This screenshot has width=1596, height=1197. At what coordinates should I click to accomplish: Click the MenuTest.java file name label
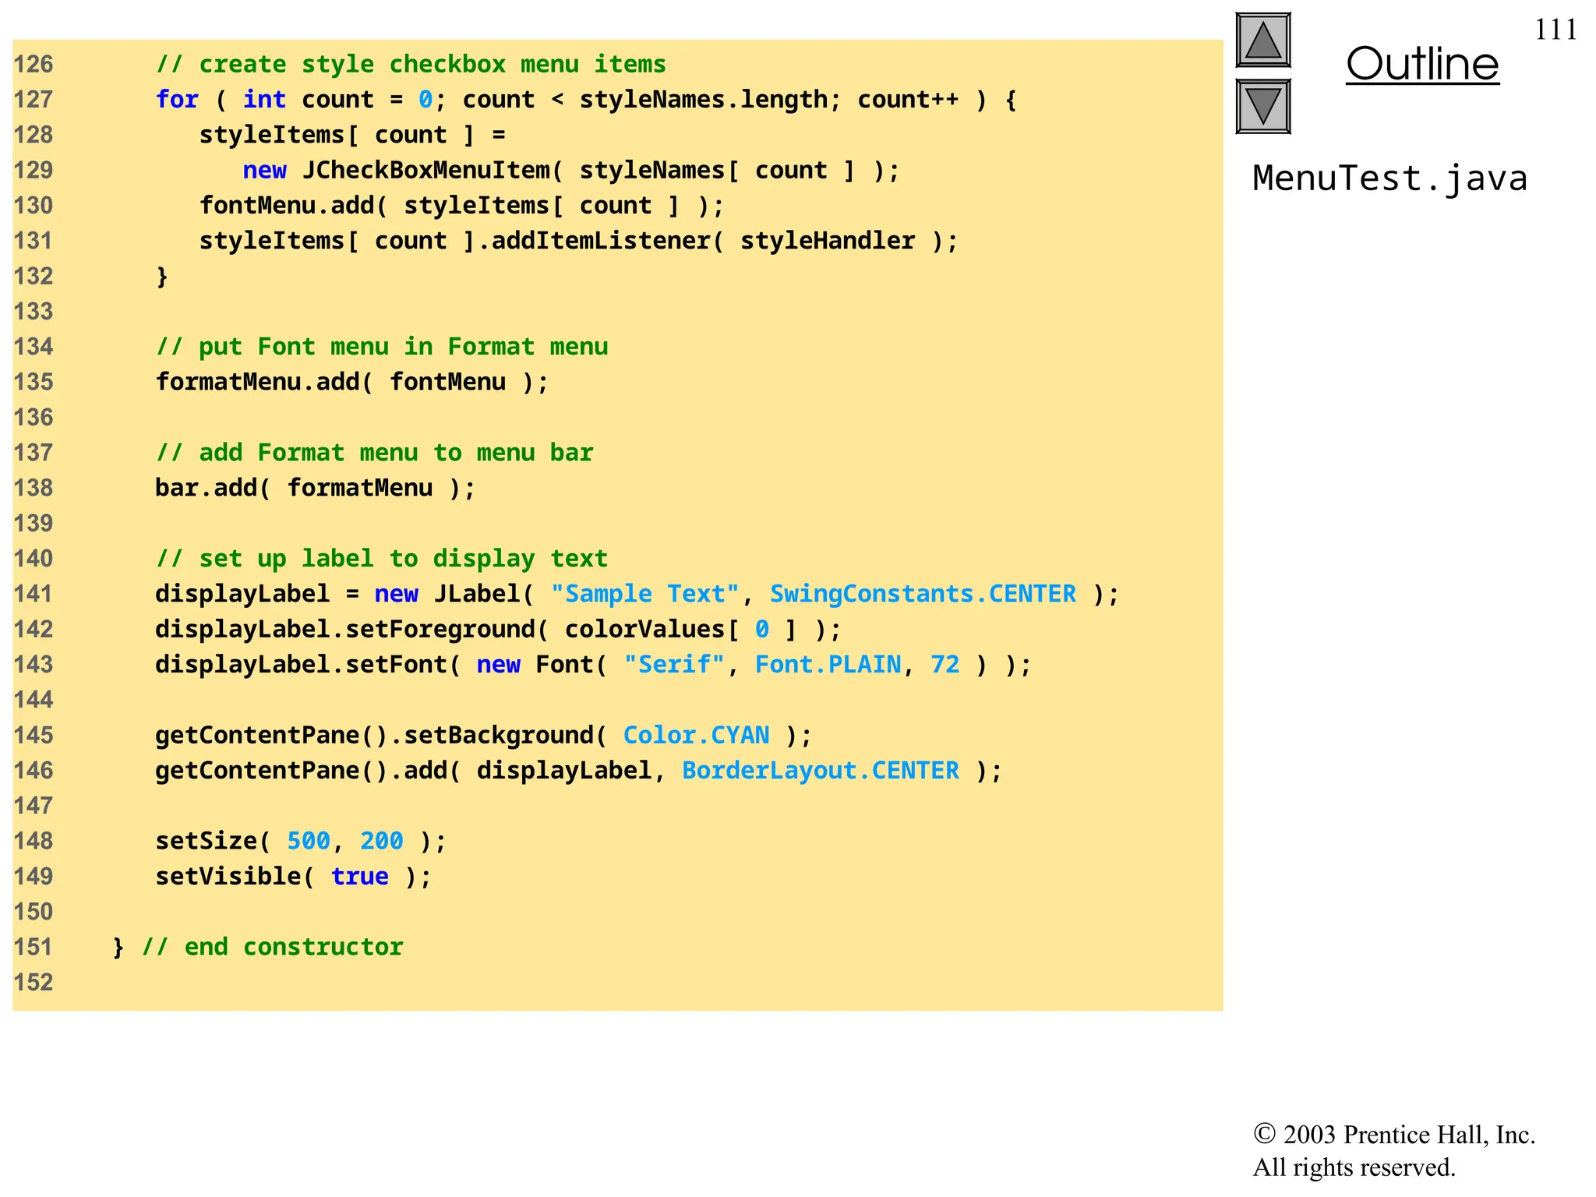coord(1389,178)
